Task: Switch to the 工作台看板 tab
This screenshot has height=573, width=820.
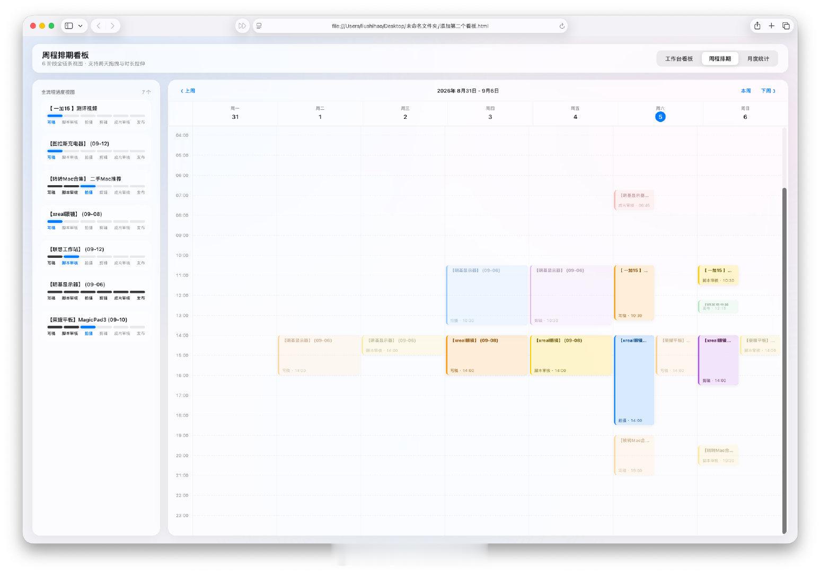Action: click(679, 59)
